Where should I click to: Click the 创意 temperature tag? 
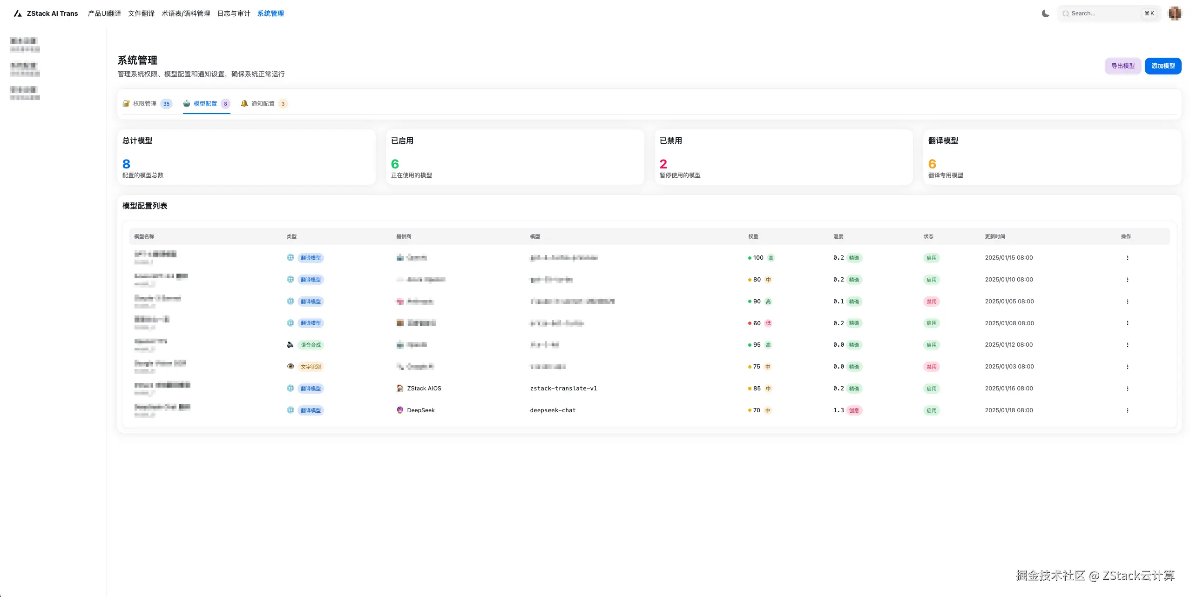(x=854, y=410)
